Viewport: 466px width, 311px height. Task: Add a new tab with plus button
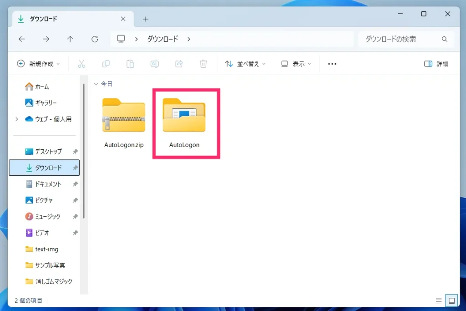(146, 19)
